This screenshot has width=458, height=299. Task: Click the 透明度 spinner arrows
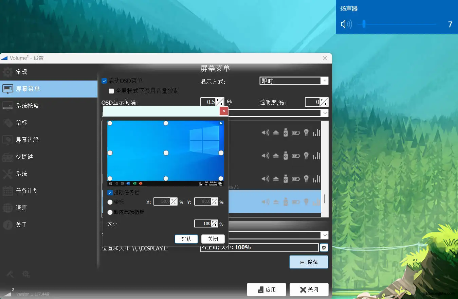tap(324, 102)
